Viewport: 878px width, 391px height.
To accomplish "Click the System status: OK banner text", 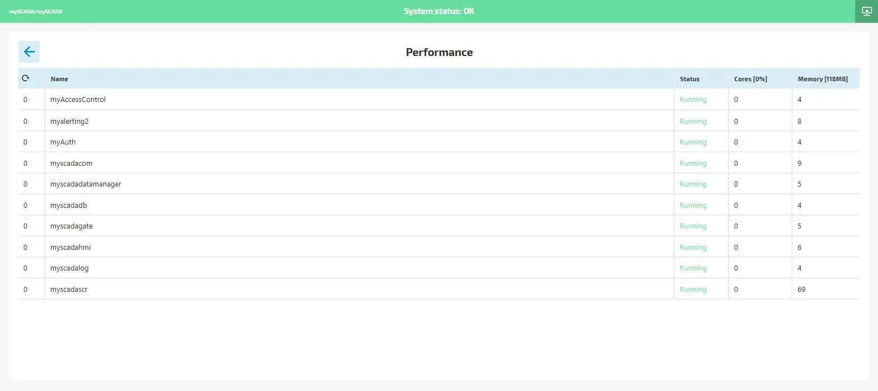I will [x=439, y=11].
